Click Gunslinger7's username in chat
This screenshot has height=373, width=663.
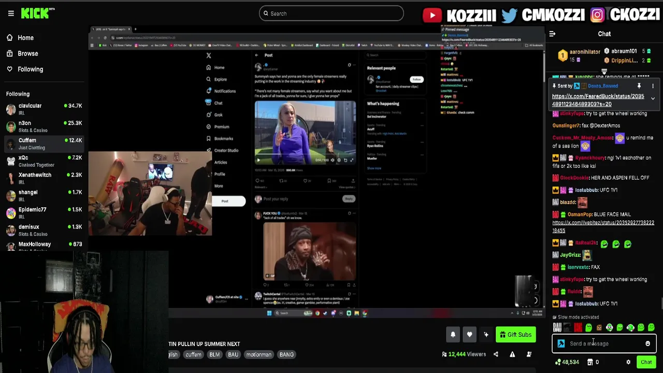(x=566, y=125)
